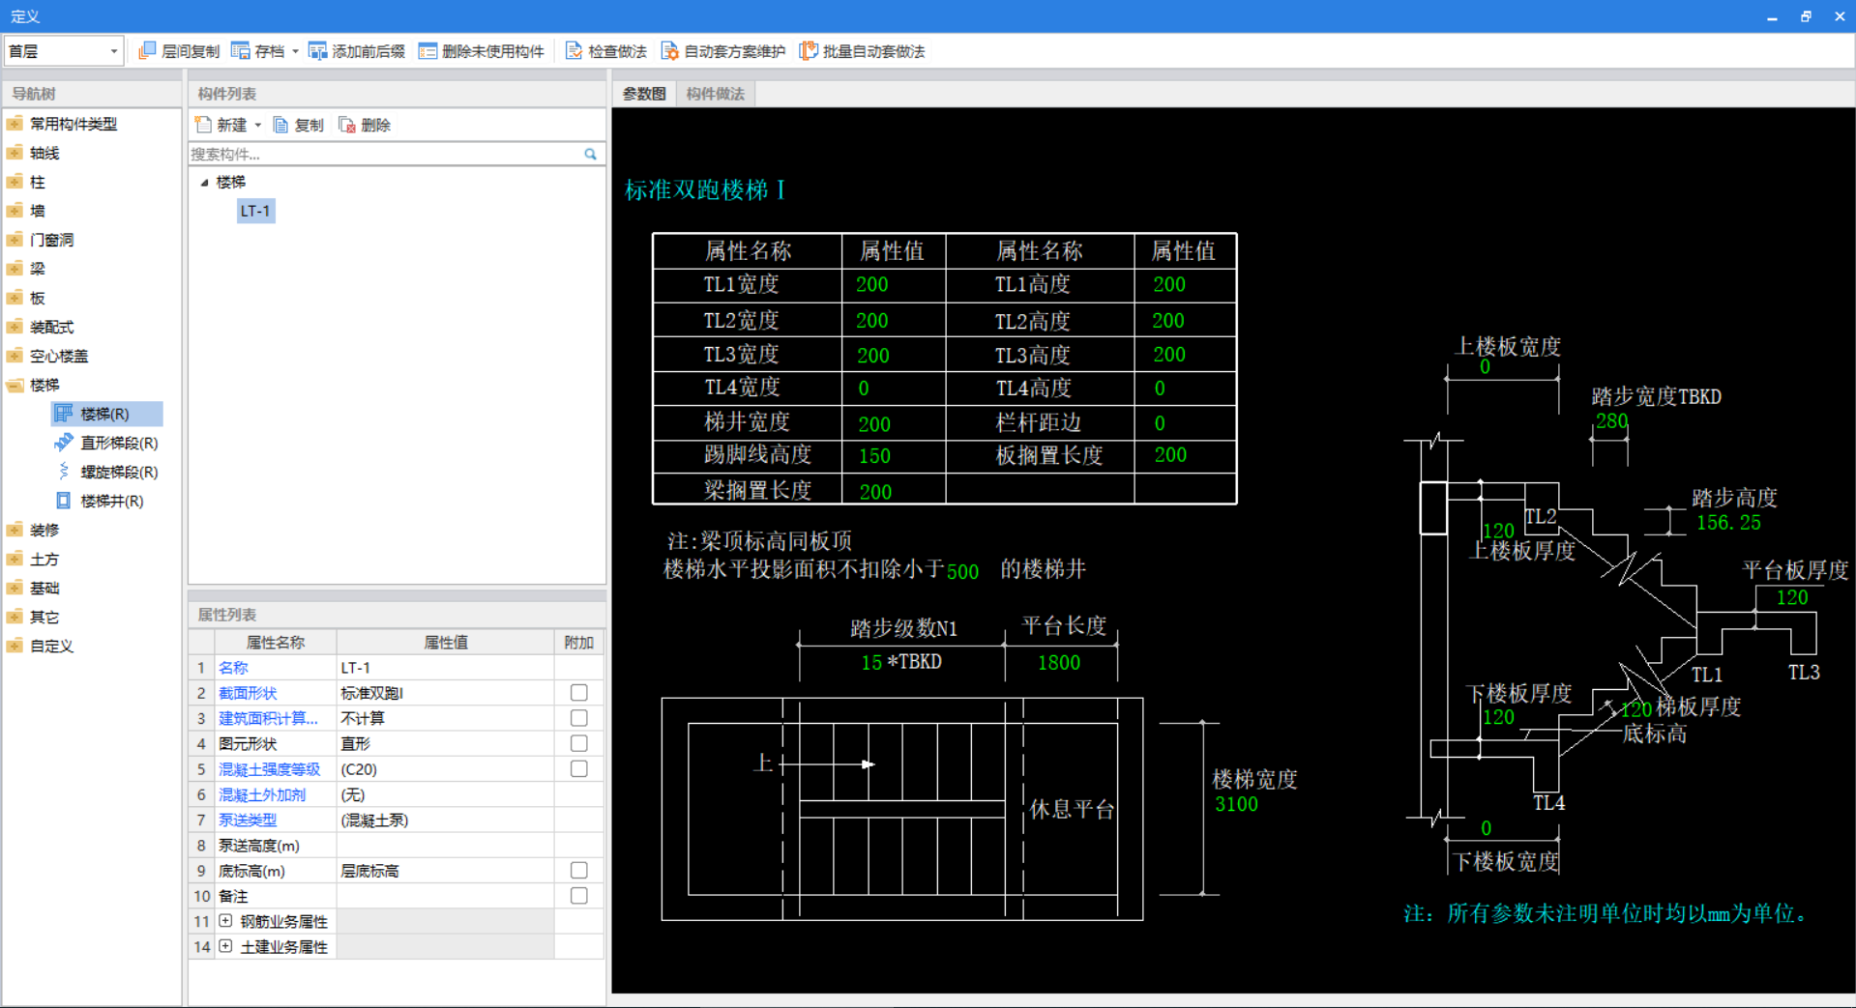This screenshot has height=1008, width=1856.
Task: Open the 新建 dropdown arrow
Action: [x=258, y=125]
